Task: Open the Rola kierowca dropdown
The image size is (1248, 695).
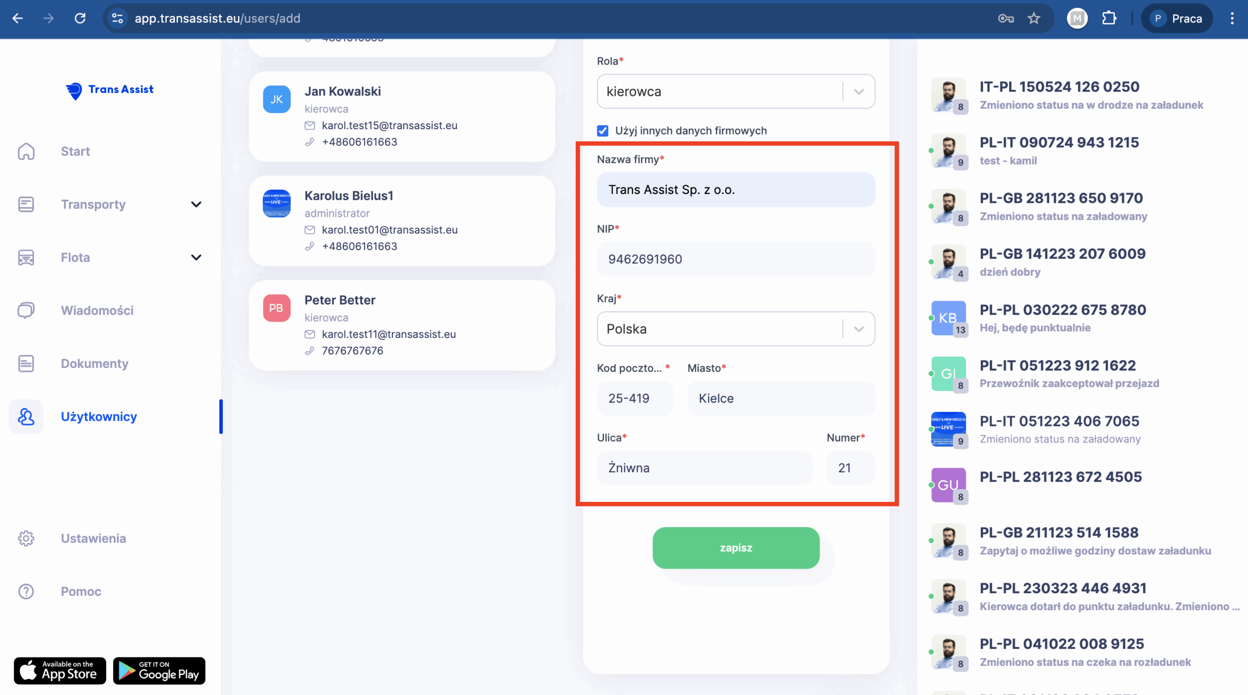Action: click(735, 92)
